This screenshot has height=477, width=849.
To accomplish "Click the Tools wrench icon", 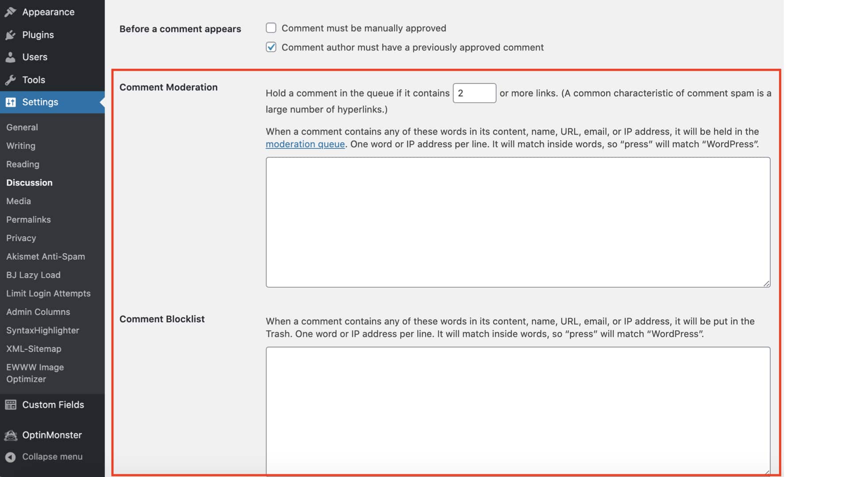I will pos(11,80).
